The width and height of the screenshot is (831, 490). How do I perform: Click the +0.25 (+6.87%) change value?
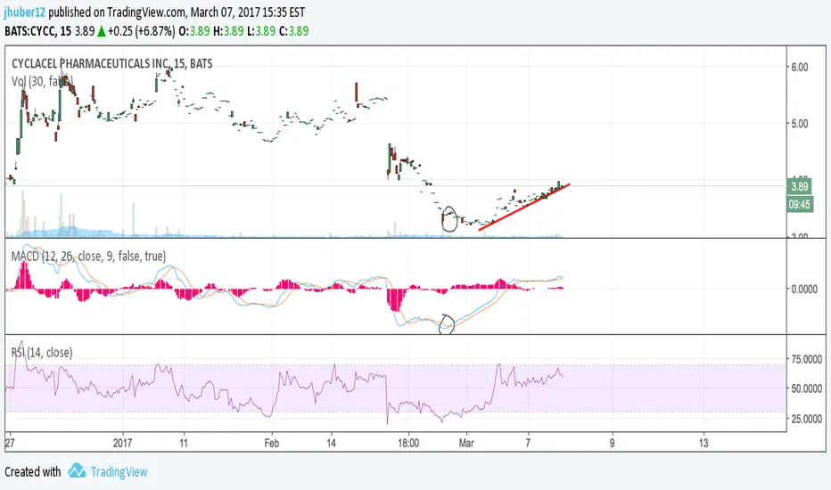click(x=141, y=30)
